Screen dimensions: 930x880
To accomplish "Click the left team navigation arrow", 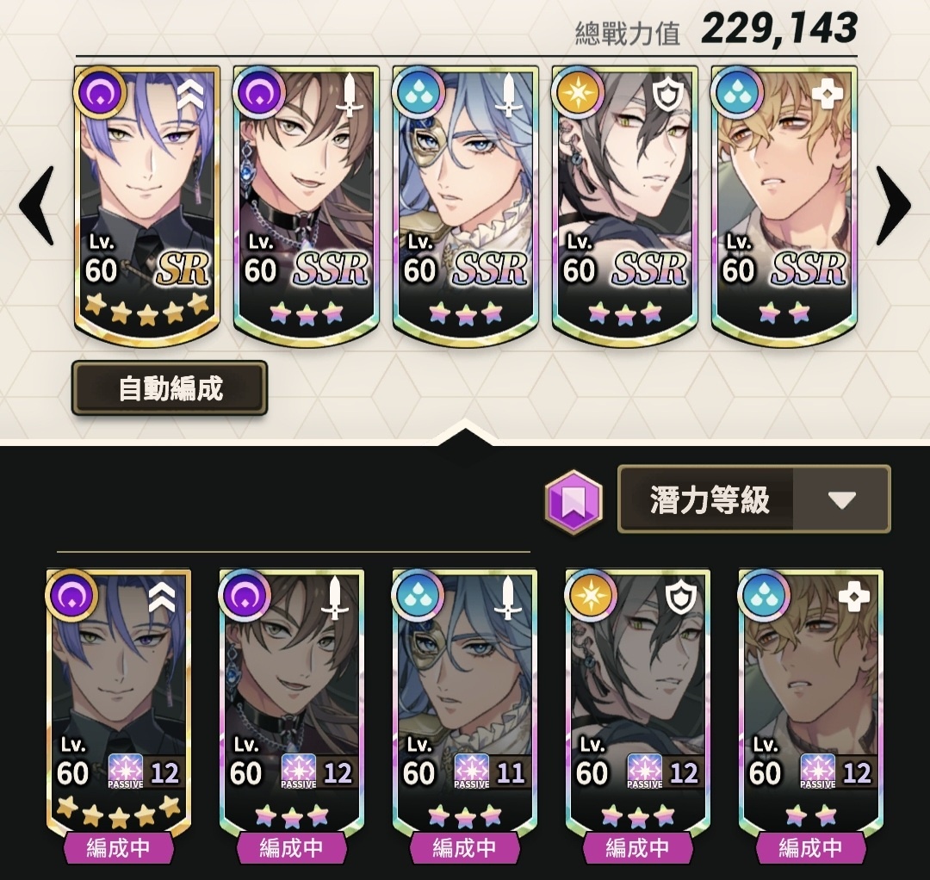I will click(37, 206).
